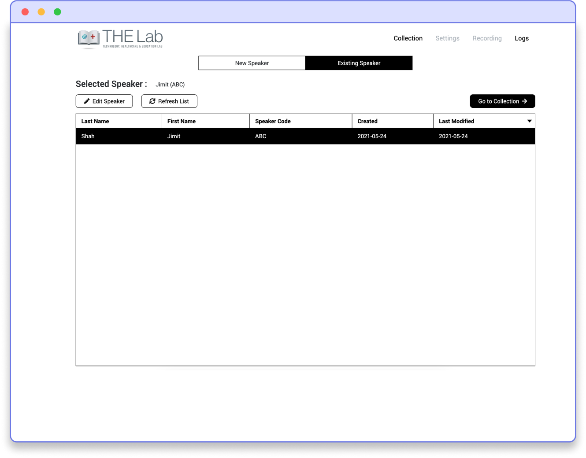Image resolution: width=586 pixels, height=458 pixels.
Task: Maximize the window with the green button
Action: (x=57, y=12)
